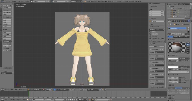The height and width of the screenshot is (101, 192).
Task: Open the レンダー (Render) menu
Action: tap(14, 1)
